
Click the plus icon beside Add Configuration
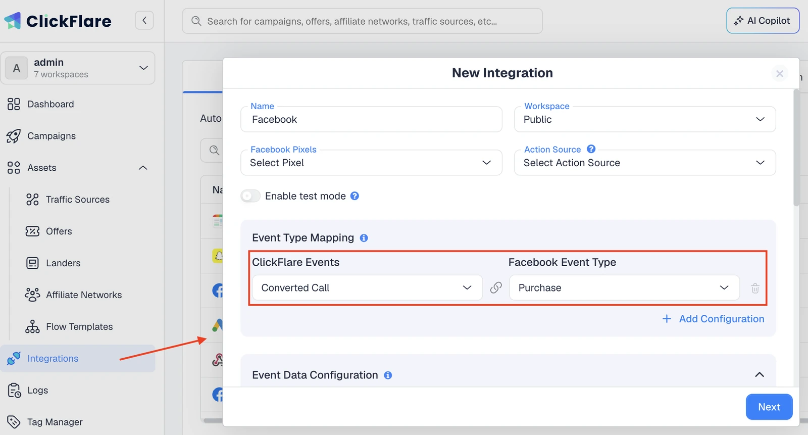click(667, 319)
